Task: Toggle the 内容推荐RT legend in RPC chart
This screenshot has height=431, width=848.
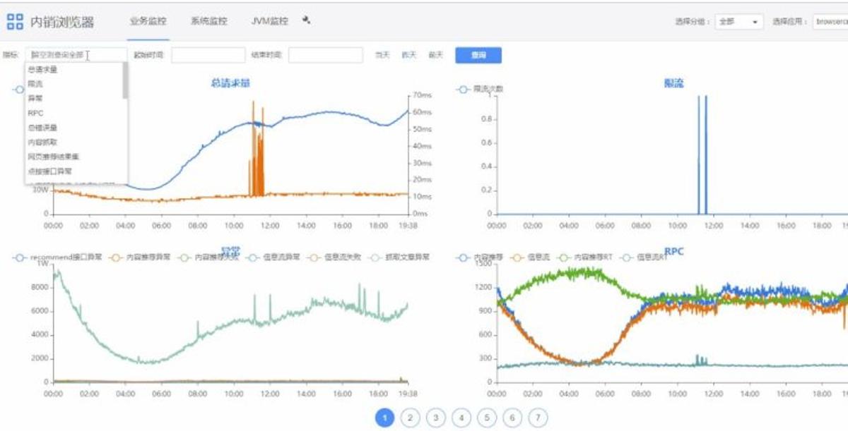Action: (564, 257)
